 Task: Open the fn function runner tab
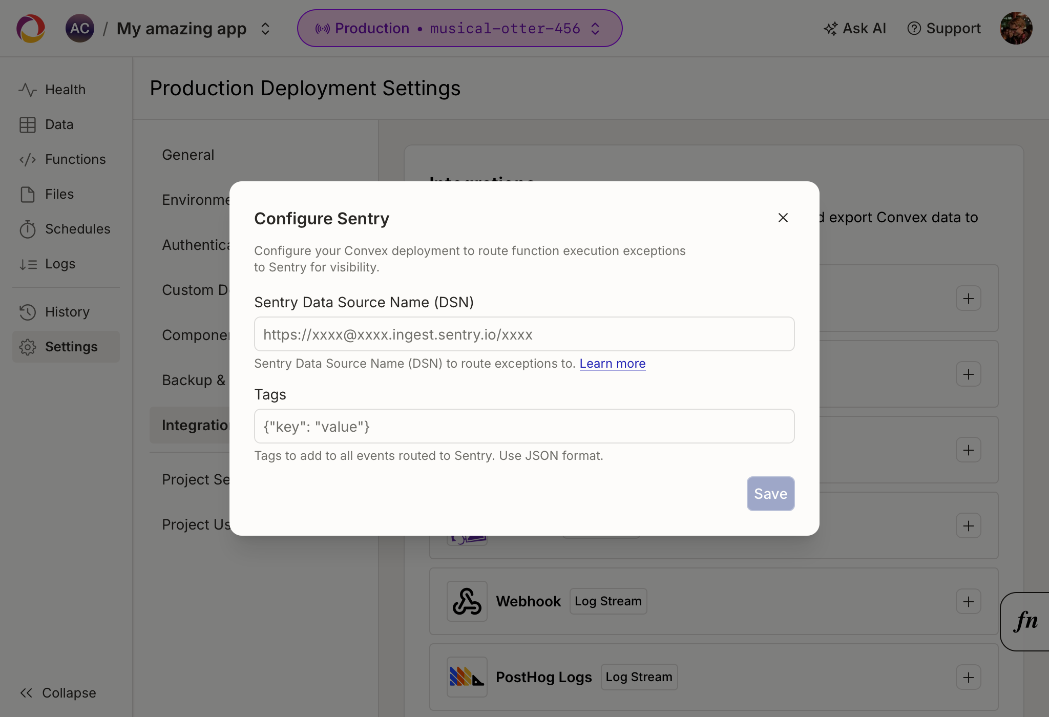pyautogui.click(x=1025, y=621)
